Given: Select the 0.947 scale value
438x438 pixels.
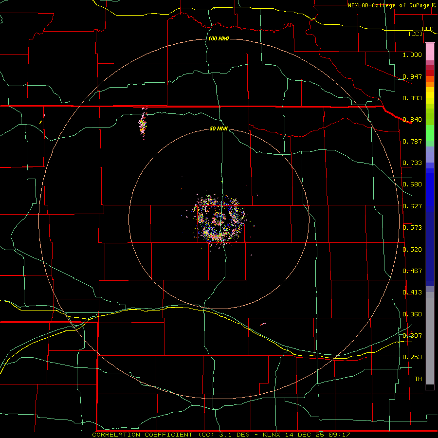Looking at the screenshot, I should [412, 76].
